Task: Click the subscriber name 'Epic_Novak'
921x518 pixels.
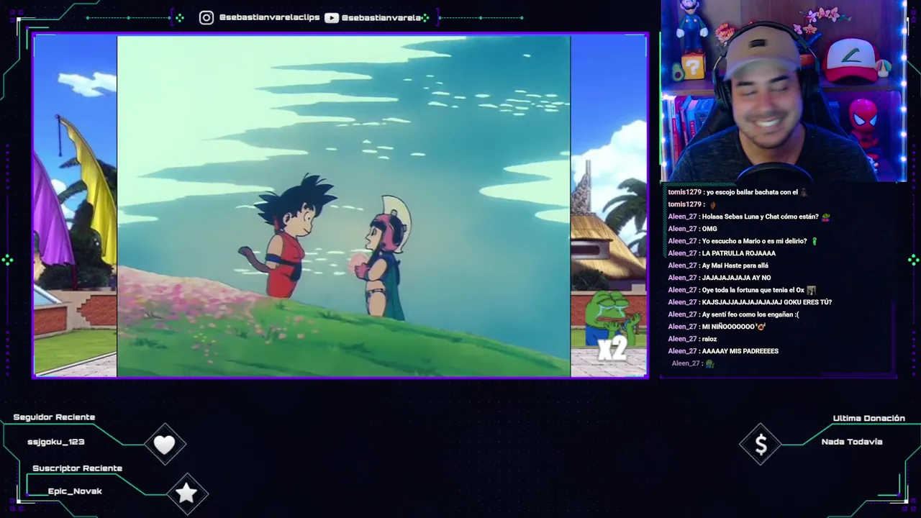Action: 75,491
